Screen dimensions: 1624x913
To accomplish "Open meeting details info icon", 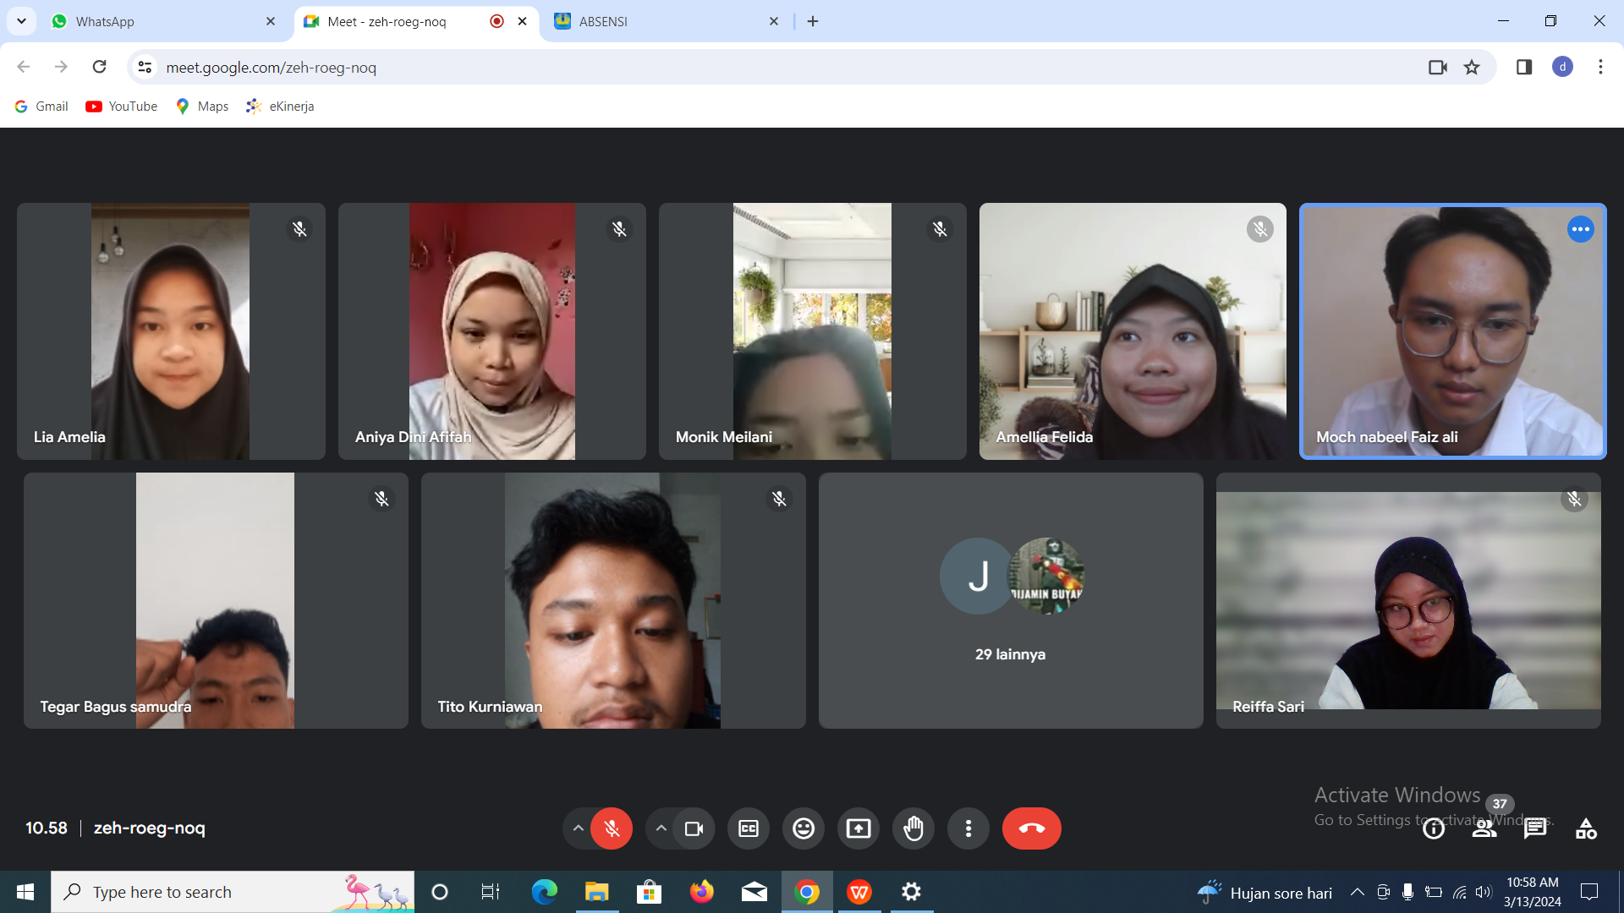I will coord(1434,828).
